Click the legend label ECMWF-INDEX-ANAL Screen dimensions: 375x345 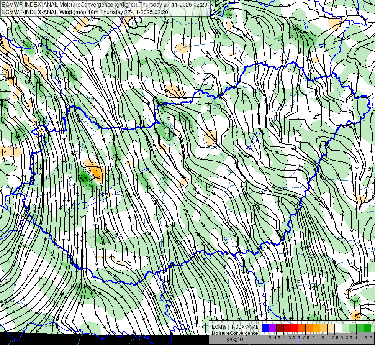tap(235, 327)
